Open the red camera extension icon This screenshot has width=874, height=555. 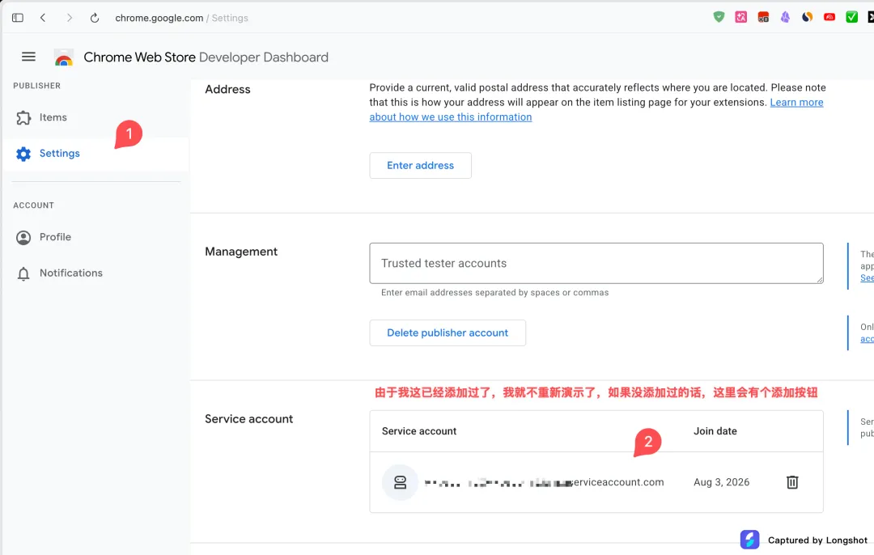point(829,17)
